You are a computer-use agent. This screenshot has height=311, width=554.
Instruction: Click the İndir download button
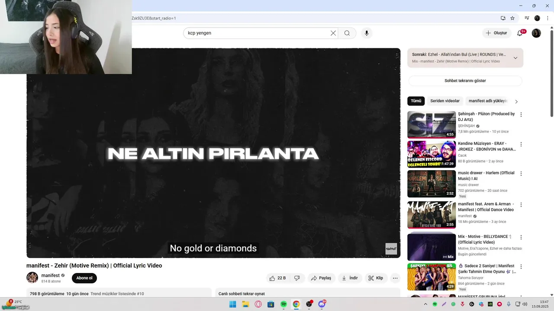coord(350,278)
